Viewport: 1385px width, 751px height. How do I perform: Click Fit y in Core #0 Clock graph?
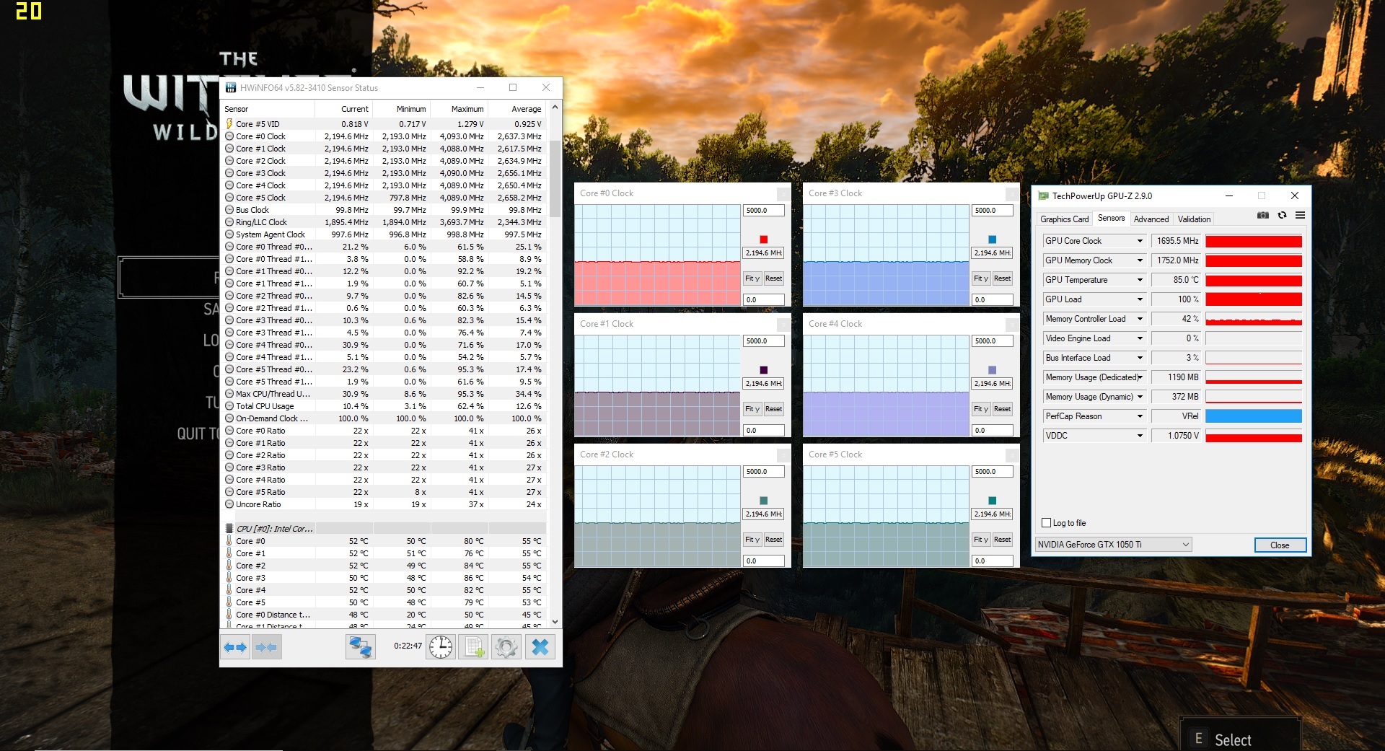[x=752, y=278]
